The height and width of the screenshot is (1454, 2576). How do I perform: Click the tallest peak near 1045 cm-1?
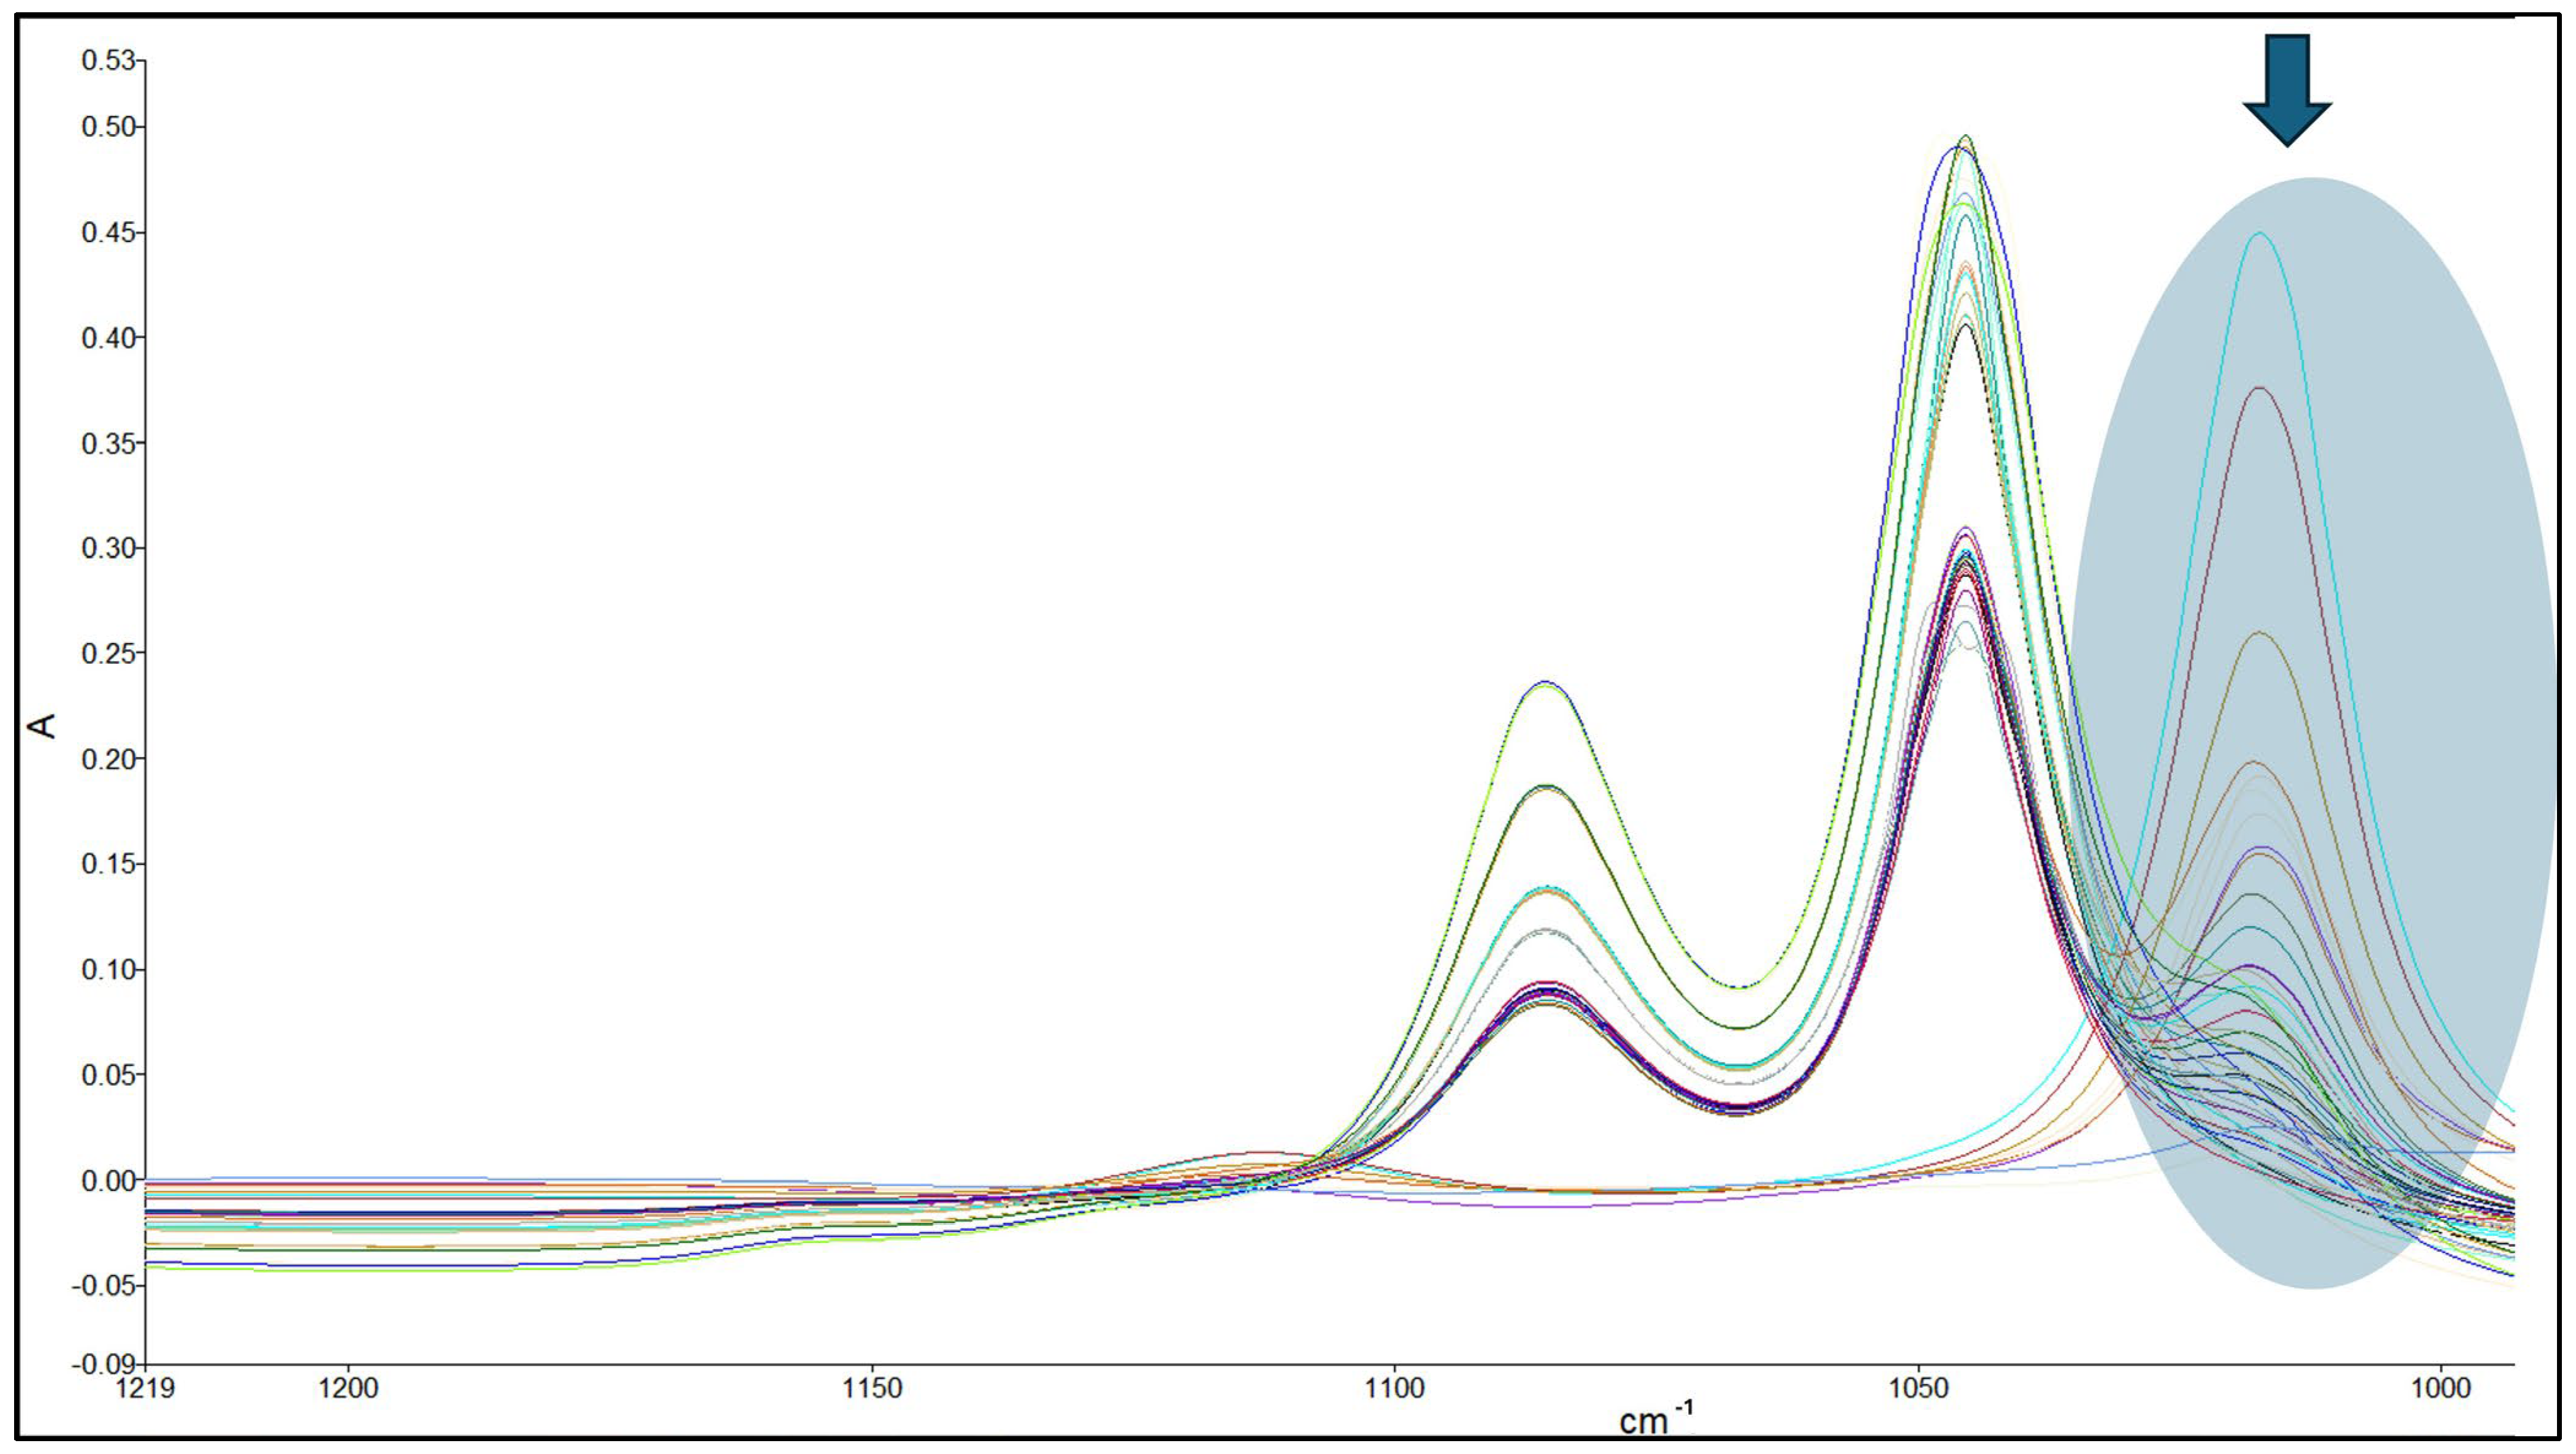point(1966,137)
